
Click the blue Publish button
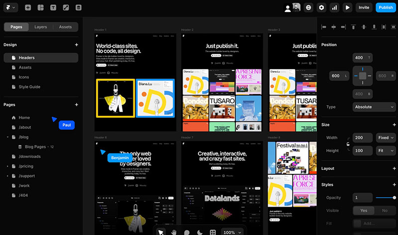386,7
